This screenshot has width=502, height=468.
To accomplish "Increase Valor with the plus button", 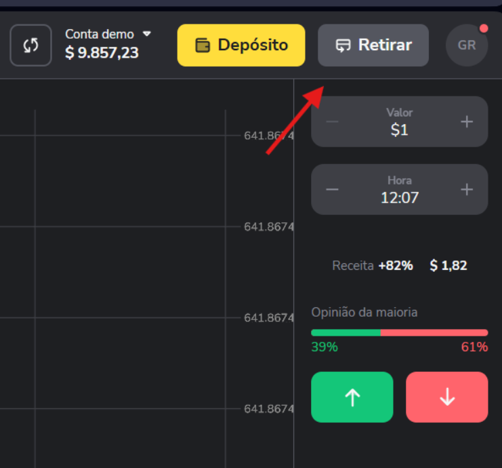I will click(467, 122).
